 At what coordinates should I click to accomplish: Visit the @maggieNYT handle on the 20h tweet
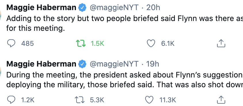[114, 8]
